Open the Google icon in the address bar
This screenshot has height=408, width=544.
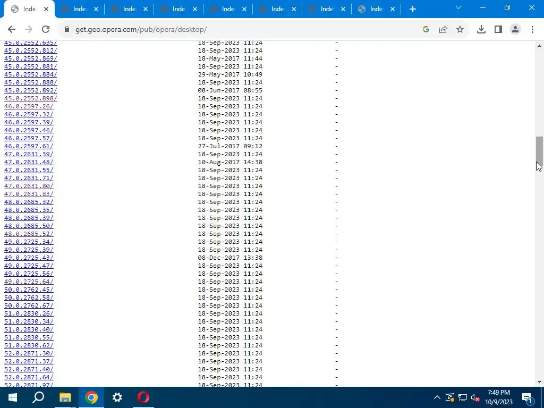[426, 30]
